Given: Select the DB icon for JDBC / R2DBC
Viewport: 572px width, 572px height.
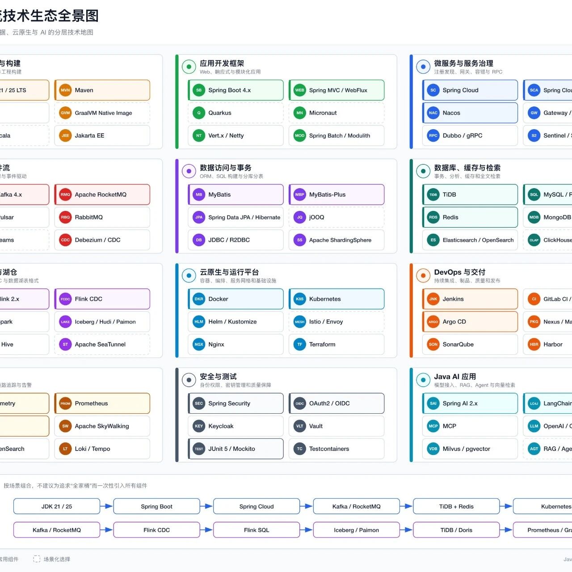Looking at the screenshot, I should click(199, 240).
